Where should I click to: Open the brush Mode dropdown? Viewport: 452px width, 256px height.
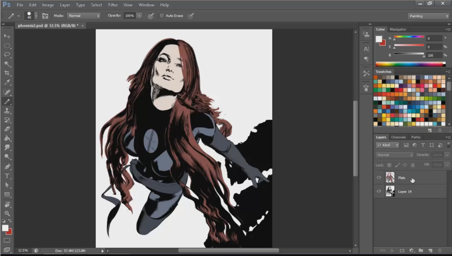(84, 16)
